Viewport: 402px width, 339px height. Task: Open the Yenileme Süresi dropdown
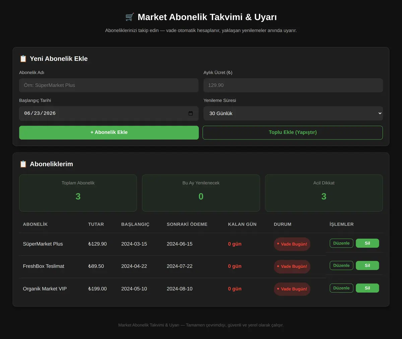pos(293,113)
